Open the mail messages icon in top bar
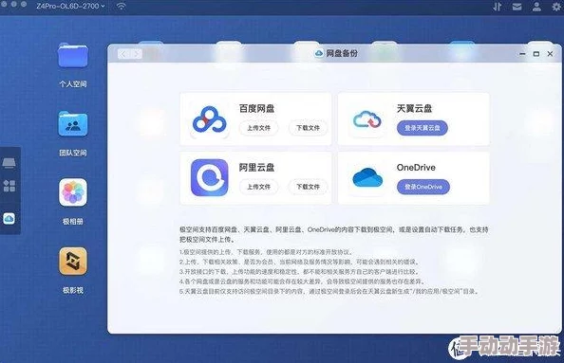 point(517,7)
